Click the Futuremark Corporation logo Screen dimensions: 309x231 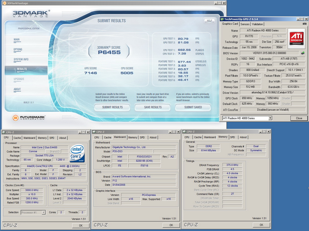[x=29, y=118]
